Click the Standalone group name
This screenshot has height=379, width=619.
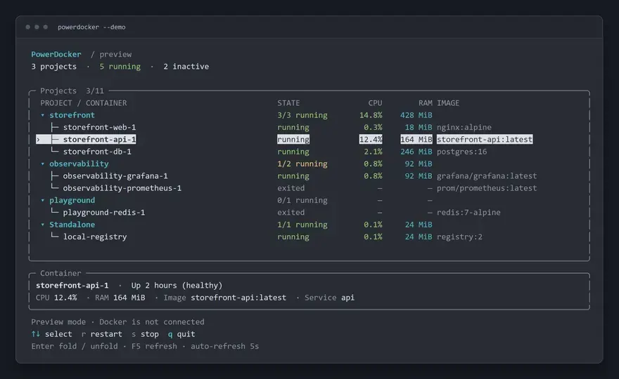coord(72,225)
